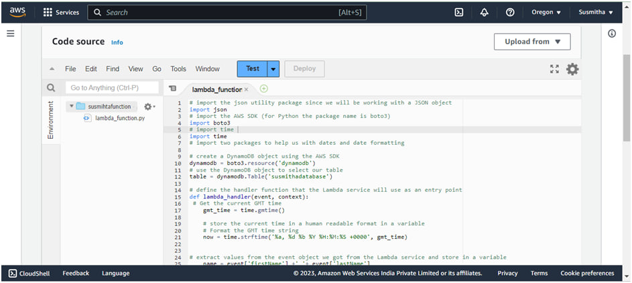Click the CloudShell icon in the footer
632x283 pixels.
pos(13,274)
